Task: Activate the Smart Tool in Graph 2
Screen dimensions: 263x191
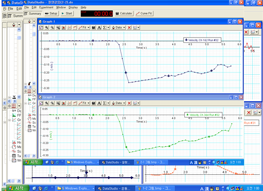Action: tap(69, 103)
